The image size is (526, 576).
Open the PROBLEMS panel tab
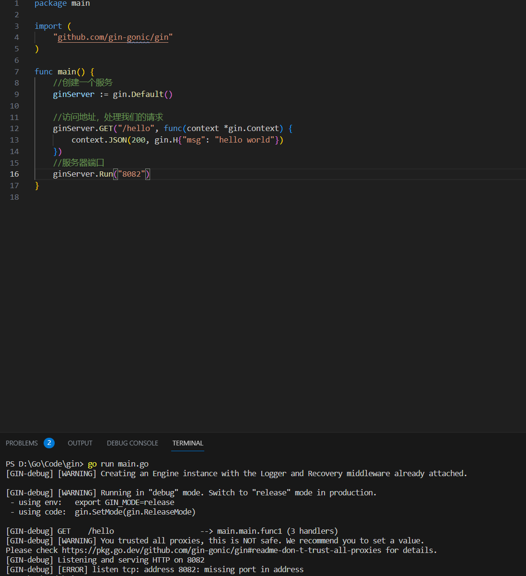[22, 443]
